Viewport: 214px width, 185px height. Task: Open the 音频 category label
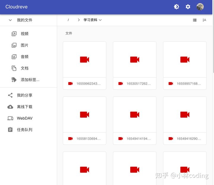(25, 57)
